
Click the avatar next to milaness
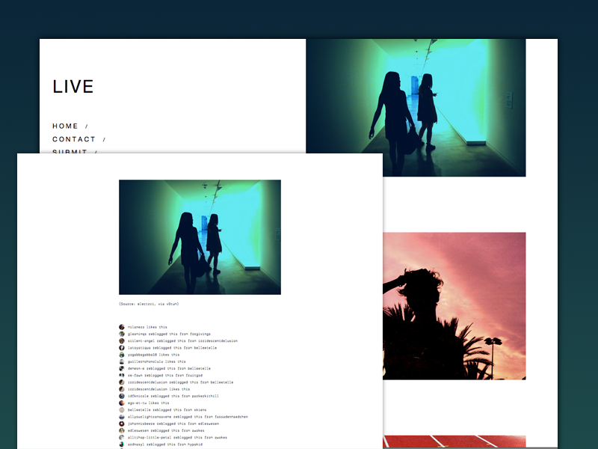122,327
